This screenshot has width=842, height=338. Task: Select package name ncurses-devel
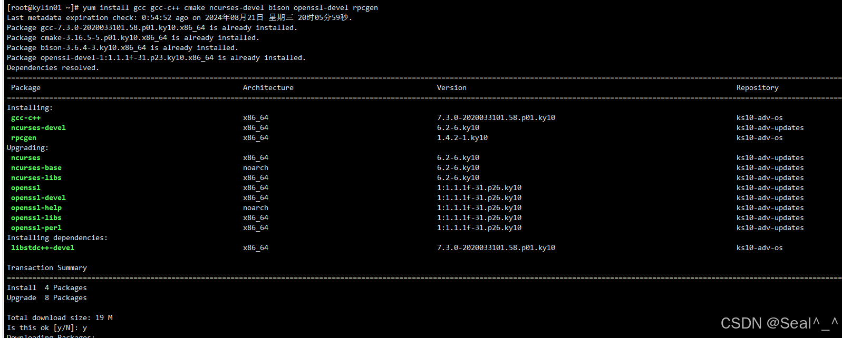tap(38, 128)
